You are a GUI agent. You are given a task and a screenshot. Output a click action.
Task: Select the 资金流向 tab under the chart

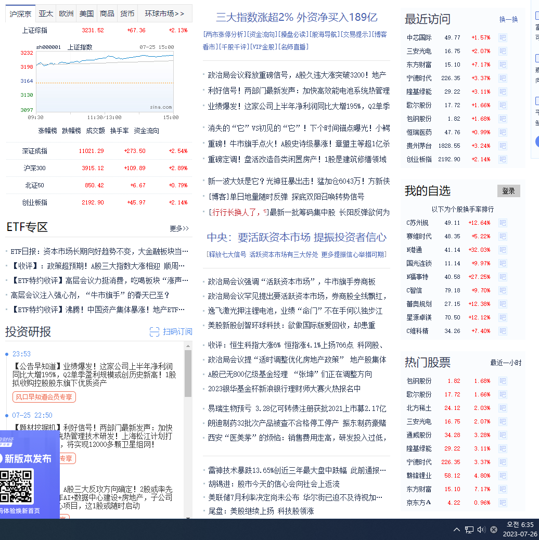point(146,131)
